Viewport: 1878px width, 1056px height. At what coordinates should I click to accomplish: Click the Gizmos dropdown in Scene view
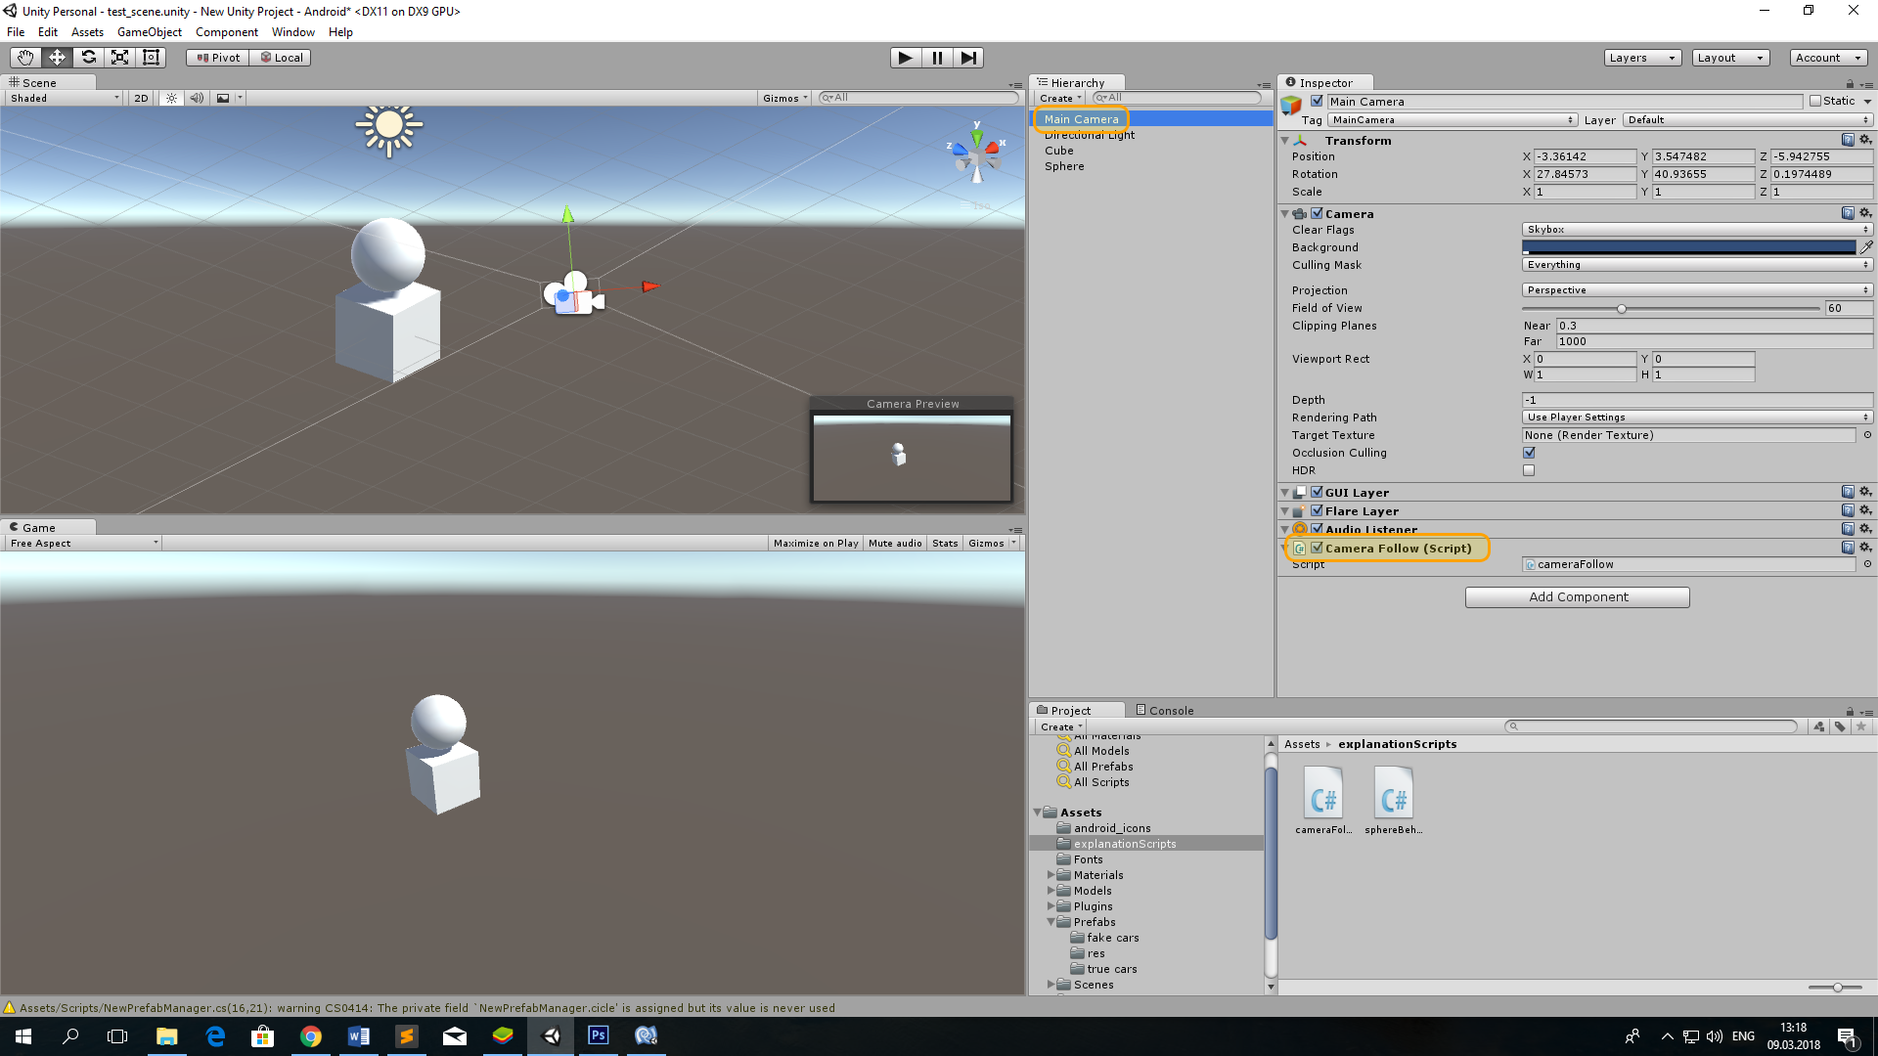pyautogui.click(x=784, y=97)
